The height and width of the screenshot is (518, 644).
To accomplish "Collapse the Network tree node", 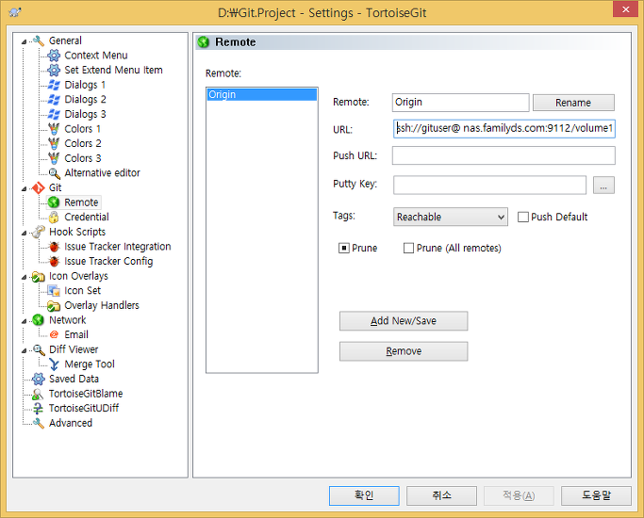I will (24, 321).
